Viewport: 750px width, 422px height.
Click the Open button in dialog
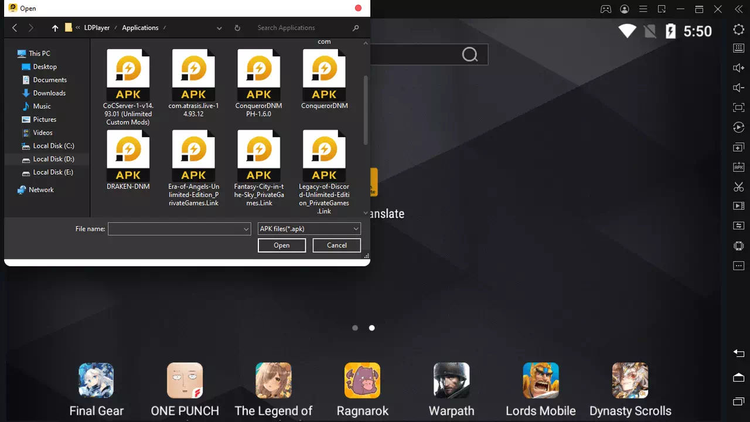[x=282, y=245]
